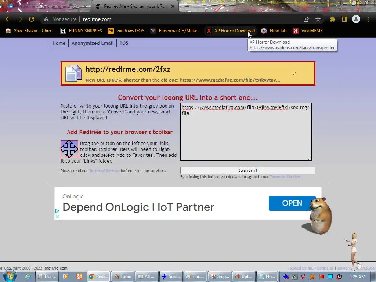Open the EndermanCH/Malw... bookmark
The height and width of the screenshot is (282, 376).
(x=175, y=31)
